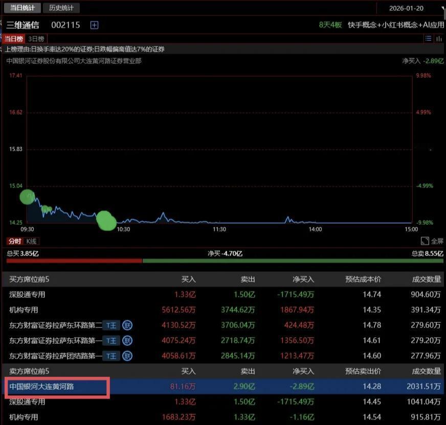Click the large green trade bubble near 09:30
The image size is (446, 425).
pyautogui.click(x=27, y=197)
